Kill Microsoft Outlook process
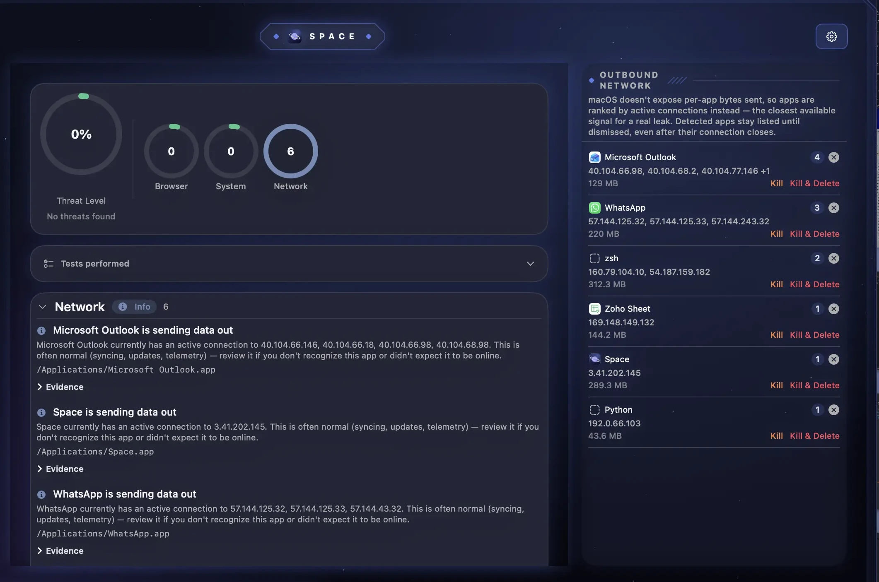This screenshot has height=582, width=879. 776,183
